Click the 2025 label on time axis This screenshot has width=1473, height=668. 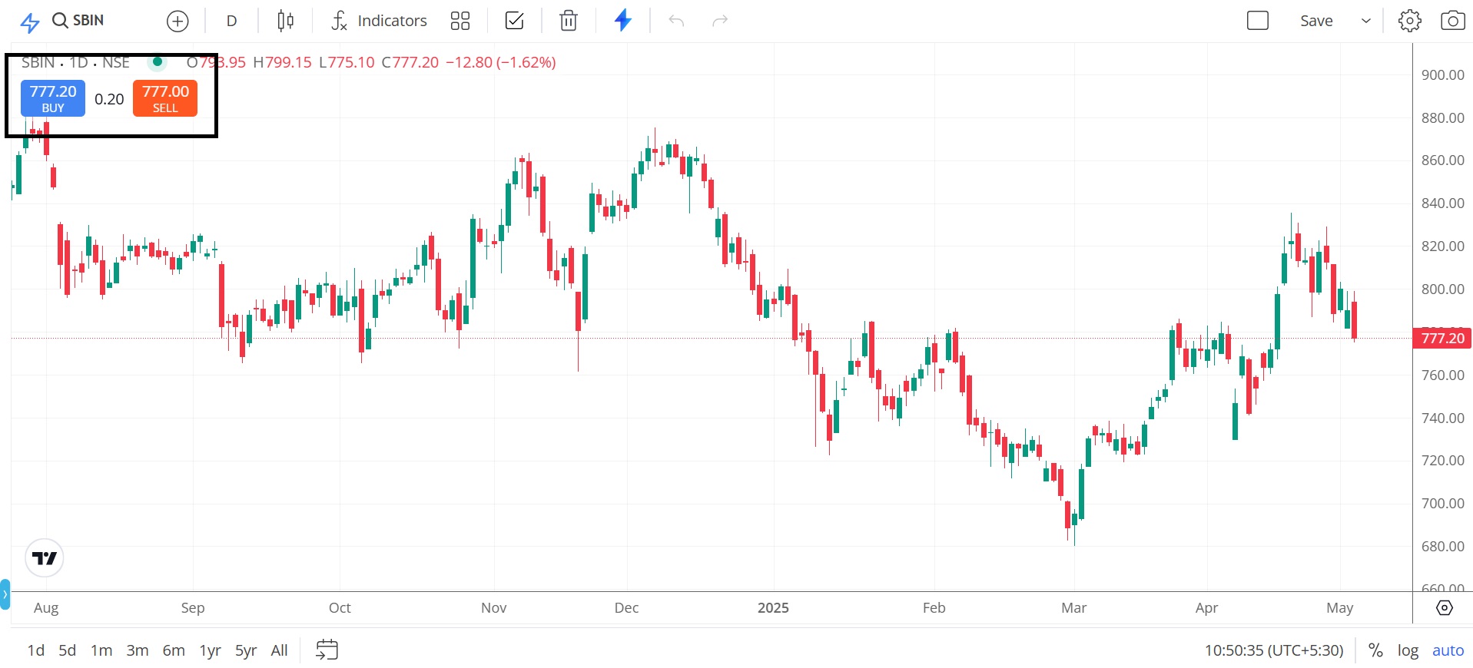[x=773, y=607]
